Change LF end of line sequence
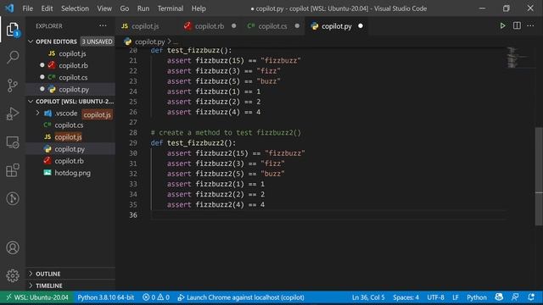 456,297
